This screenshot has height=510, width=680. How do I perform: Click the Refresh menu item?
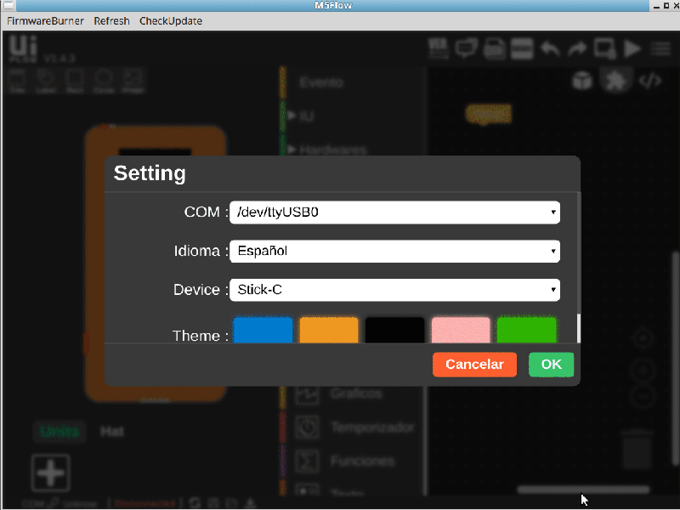(x=112, y=20)
